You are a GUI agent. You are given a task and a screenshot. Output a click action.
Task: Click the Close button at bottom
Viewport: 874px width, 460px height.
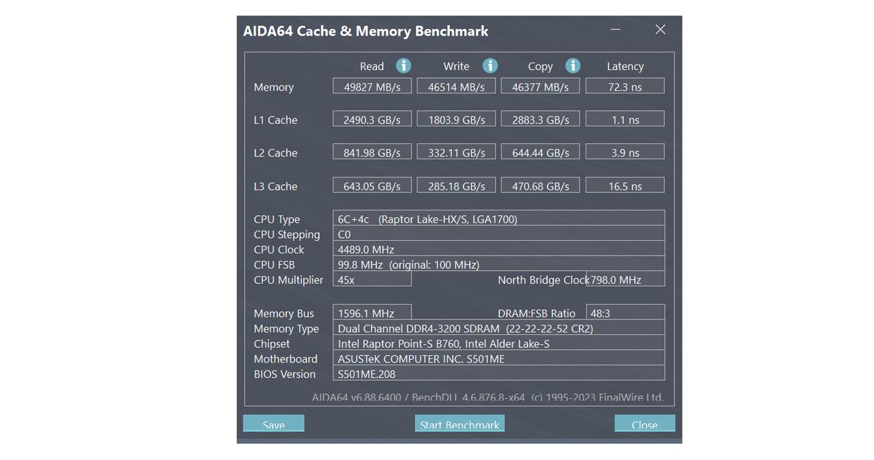pyautogui.click(x=644, y=424)
